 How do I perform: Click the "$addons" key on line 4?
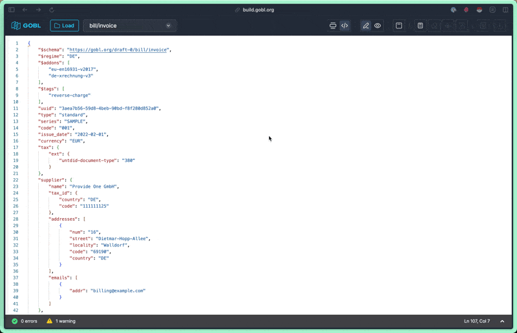tap(50, 63)
